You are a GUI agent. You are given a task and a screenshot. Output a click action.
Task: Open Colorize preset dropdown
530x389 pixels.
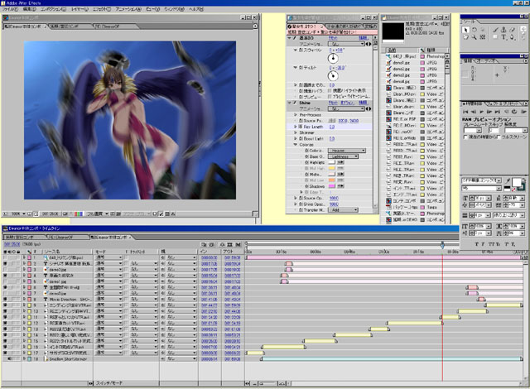(x=347, y=151)
